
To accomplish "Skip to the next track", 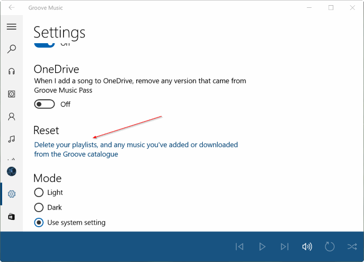I will coord(284,246).
